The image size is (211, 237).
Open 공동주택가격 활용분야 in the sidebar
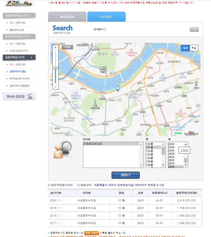click(x=20, y=86)
